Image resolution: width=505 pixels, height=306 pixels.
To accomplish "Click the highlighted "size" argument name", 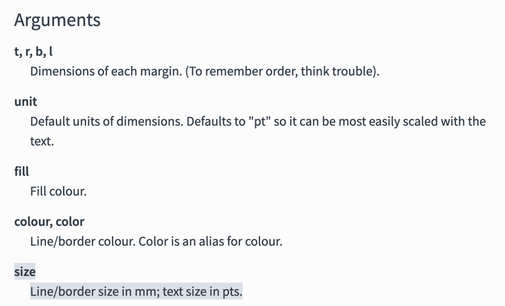I will click(x=25, y=272).
